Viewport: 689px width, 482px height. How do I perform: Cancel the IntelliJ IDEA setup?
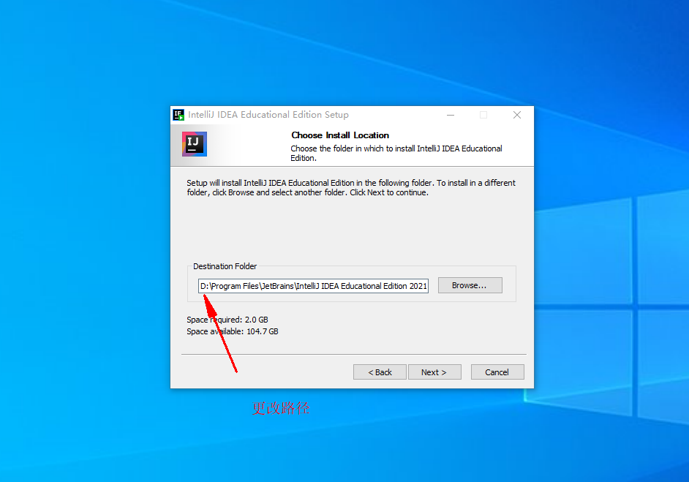tap(497, 372)
